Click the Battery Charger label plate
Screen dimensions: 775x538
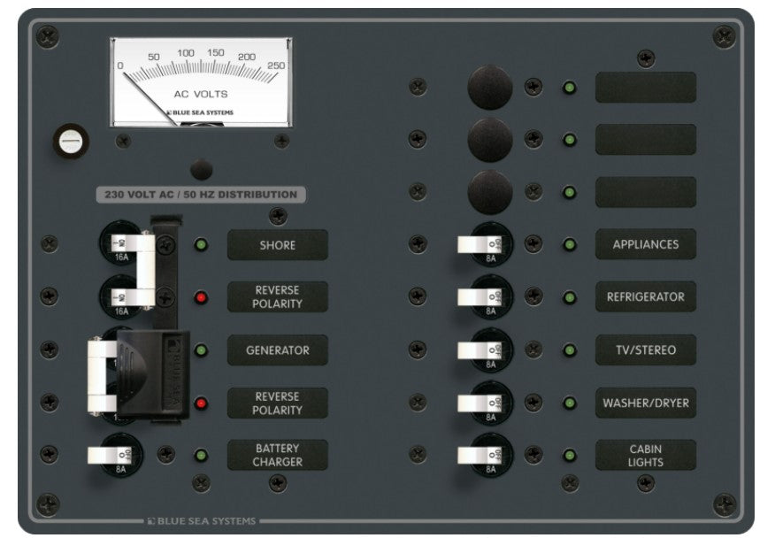point(278,455)
